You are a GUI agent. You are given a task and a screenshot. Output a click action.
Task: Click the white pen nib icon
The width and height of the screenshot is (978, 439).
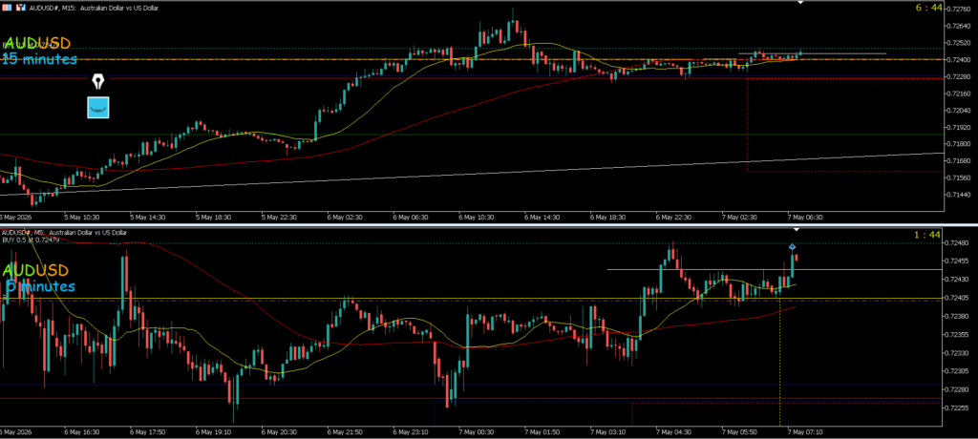(x=98, y=80)
